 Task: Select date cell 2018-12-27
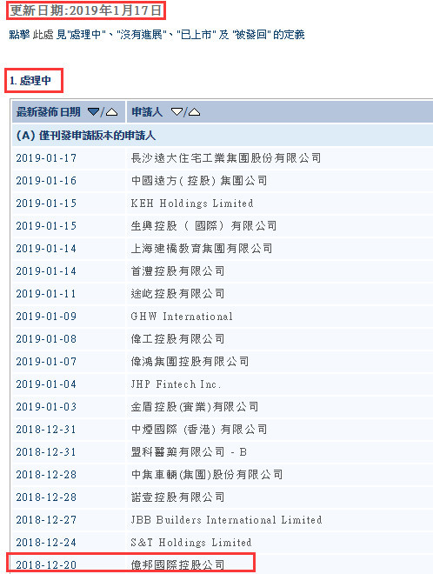(x=46, y=520)
